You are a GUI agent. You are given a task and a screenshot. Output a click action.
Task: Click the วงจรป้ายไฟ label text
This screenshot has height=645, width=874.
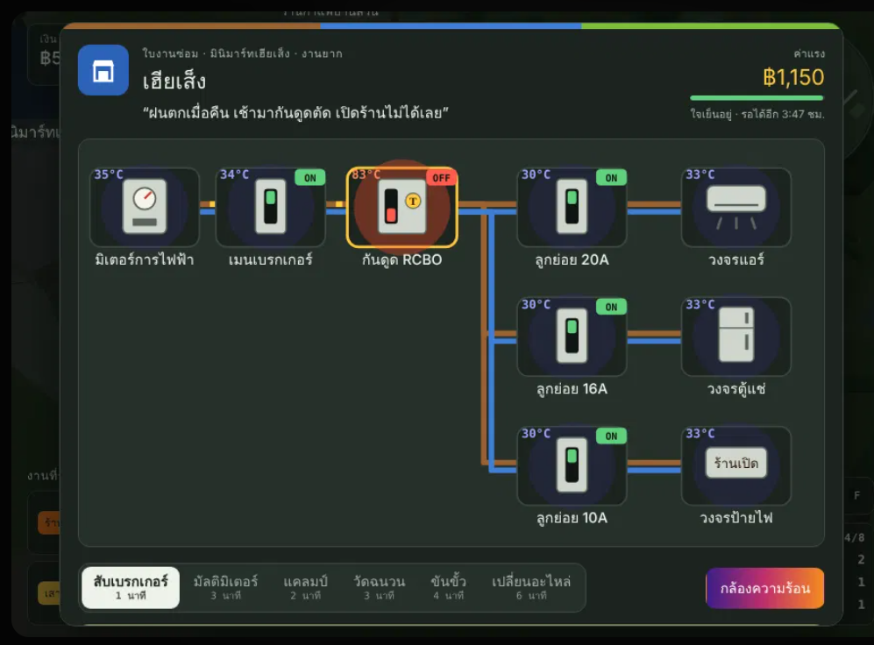click(x=735, y=518)
